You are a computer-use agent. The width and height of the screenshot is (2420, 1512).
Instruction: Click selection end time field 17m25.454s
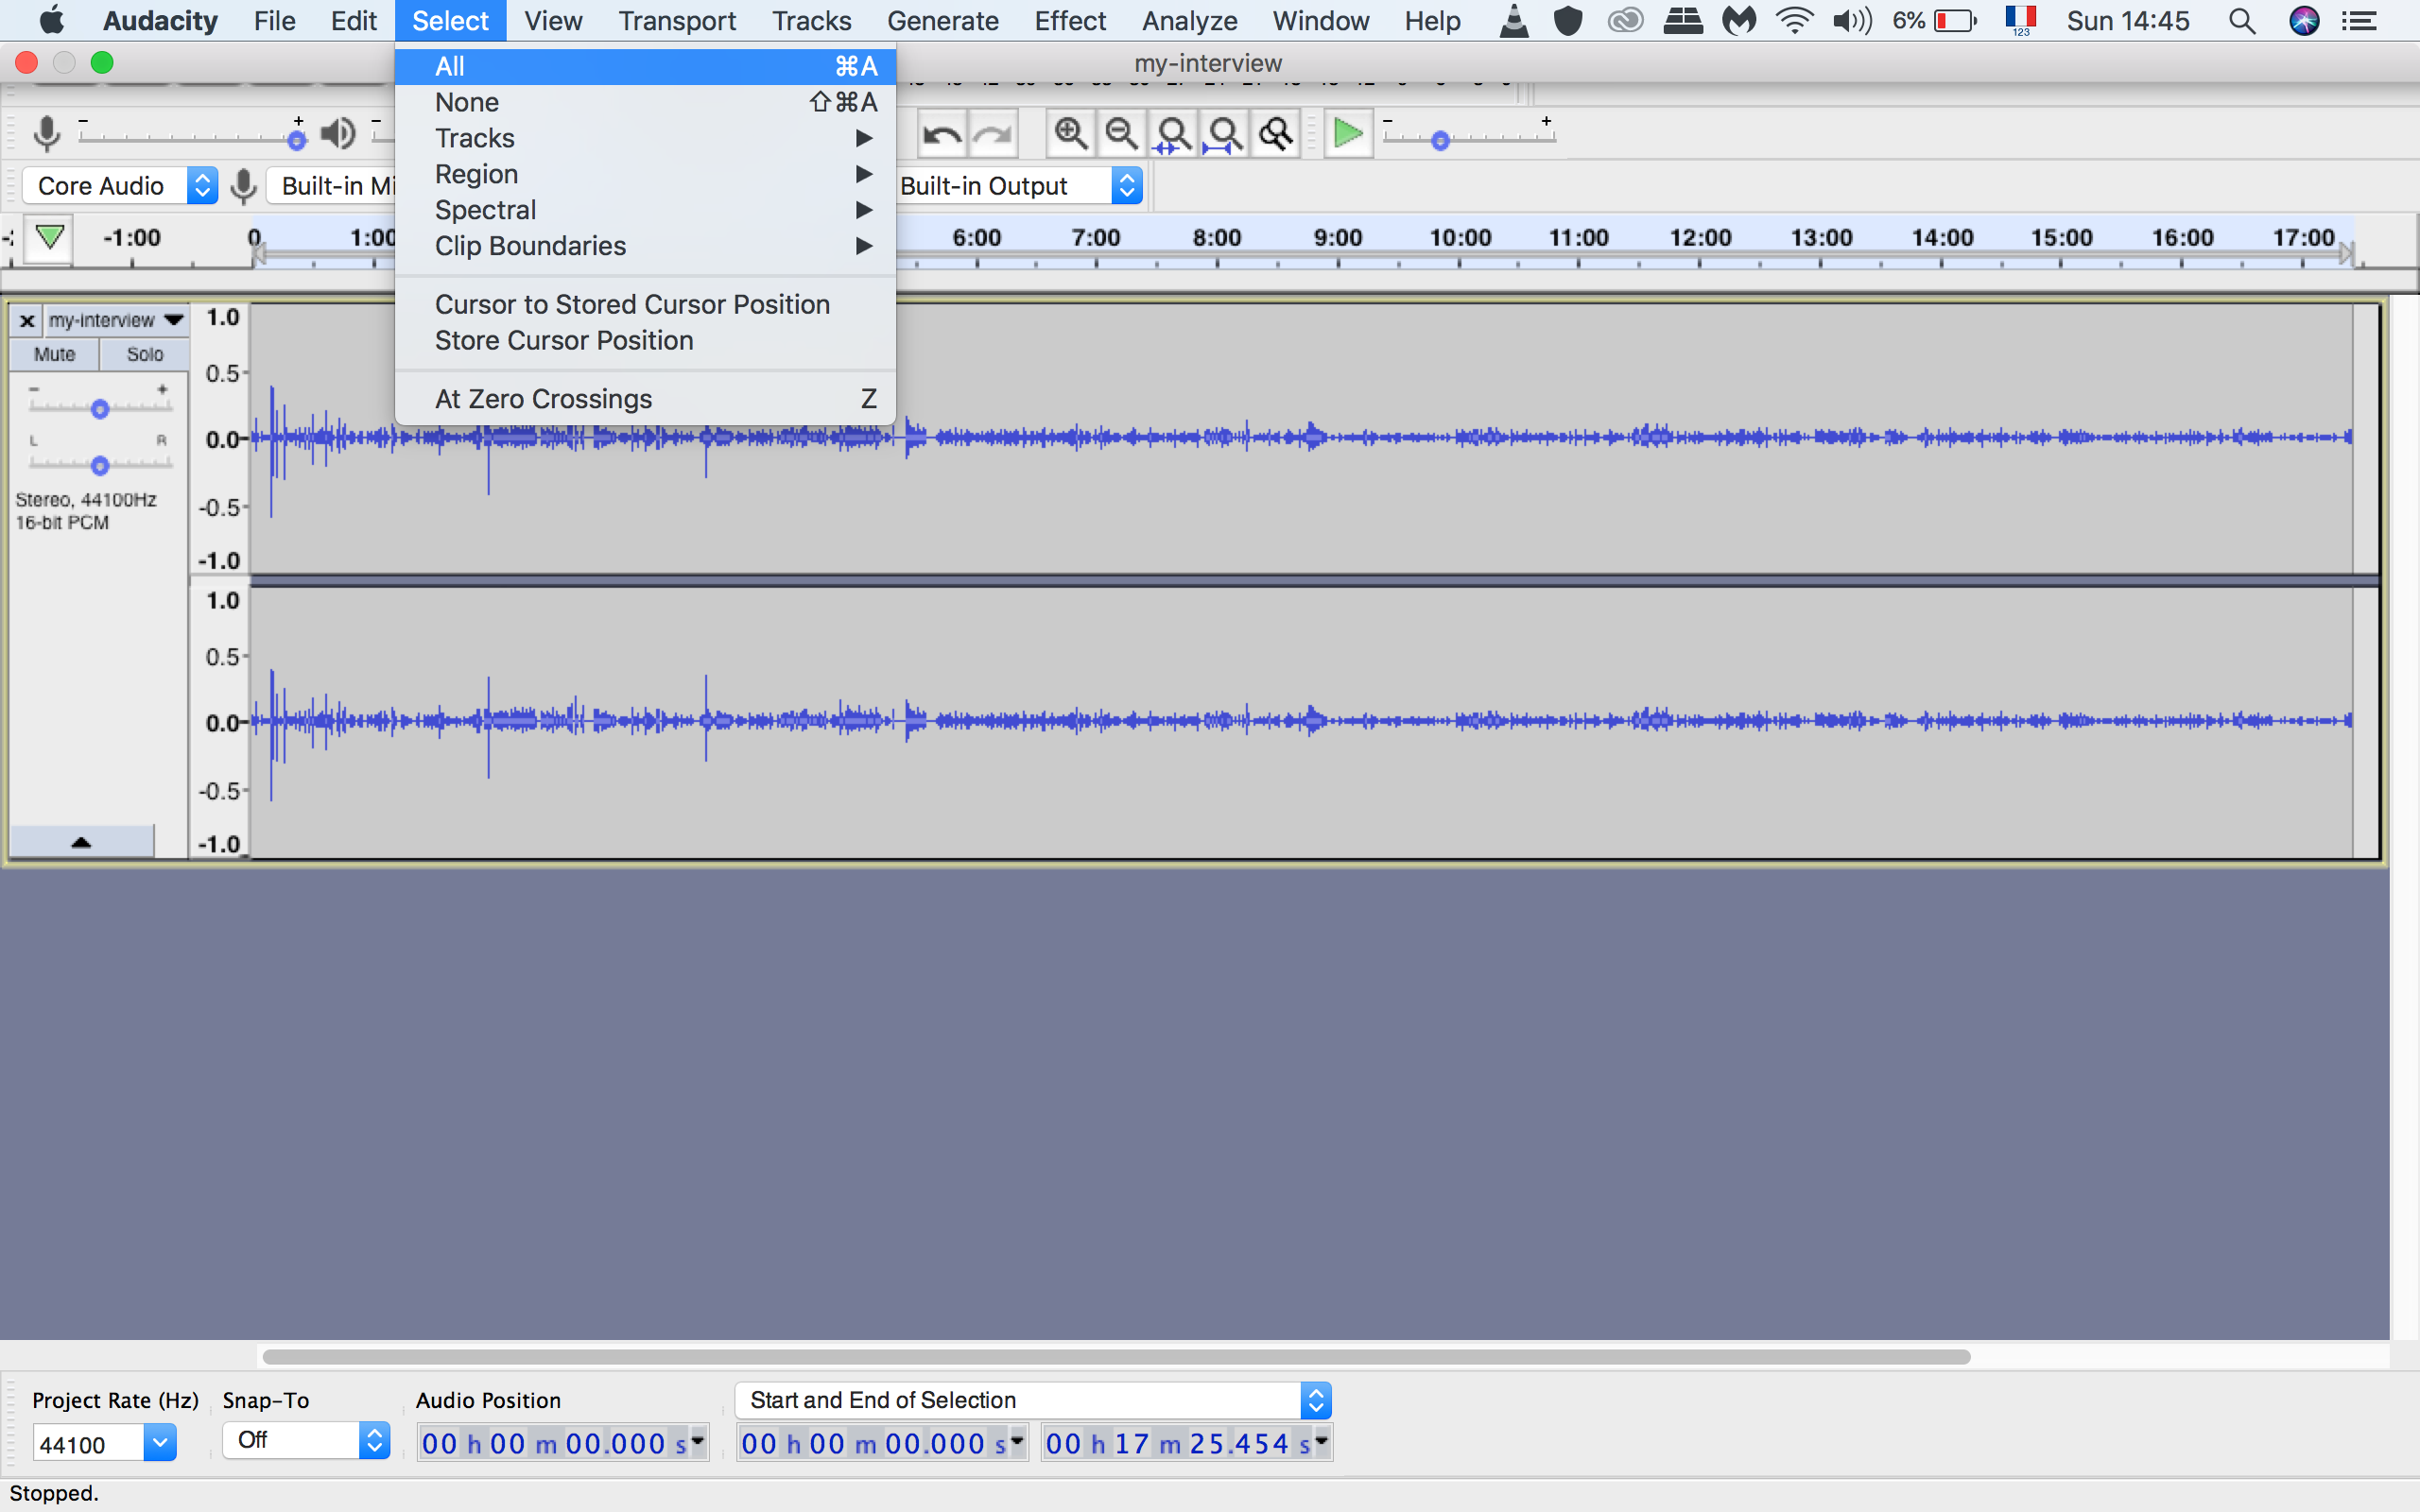tap(1187, 1442)
